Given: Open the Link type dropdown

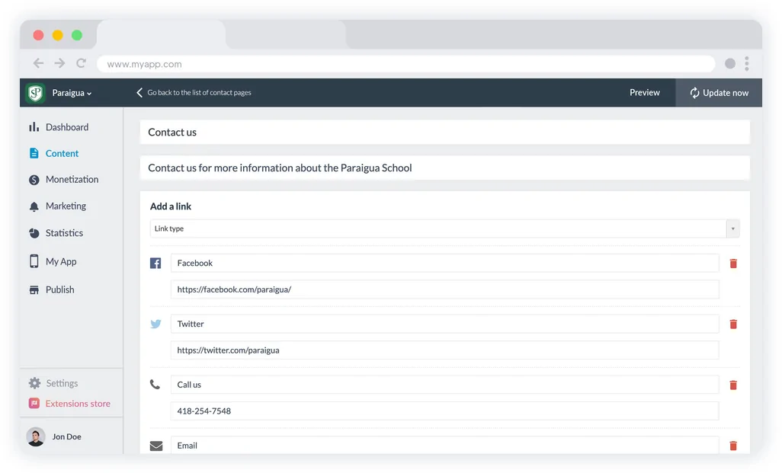Looking at the screenshot, I should [x=444, y=229].
